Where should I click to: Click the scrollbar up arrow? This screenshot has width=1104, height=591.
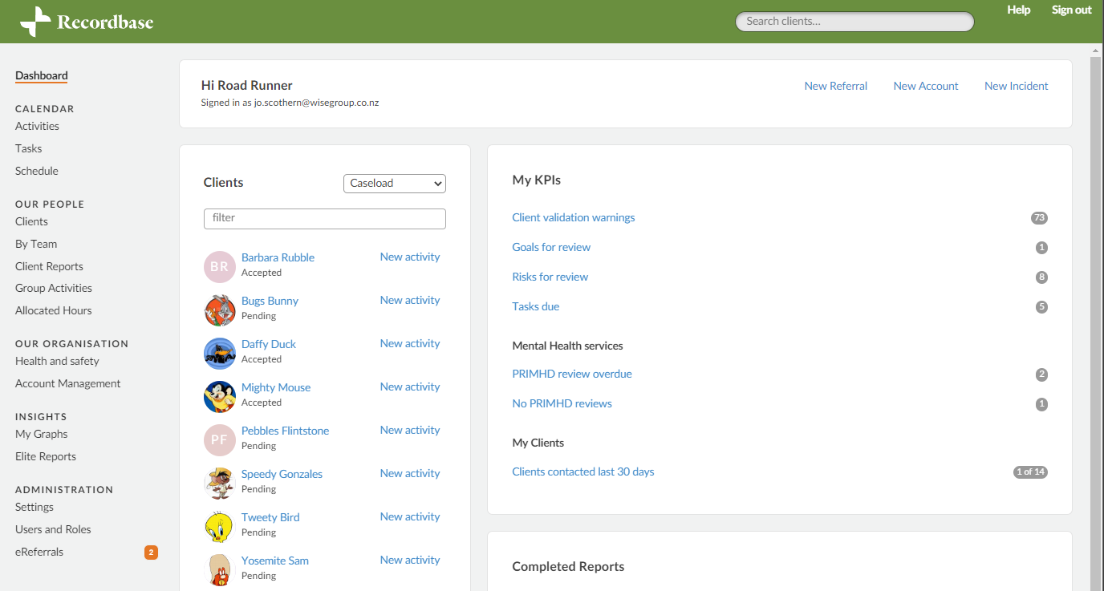(1094, 50)
